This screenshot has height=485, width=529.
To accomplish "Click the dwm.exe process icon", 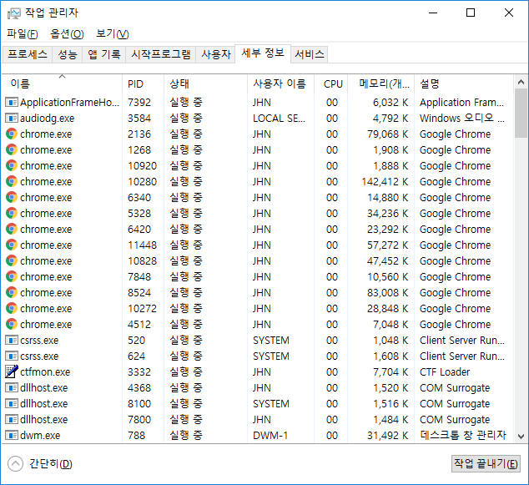I will click(x=12, y=435).
